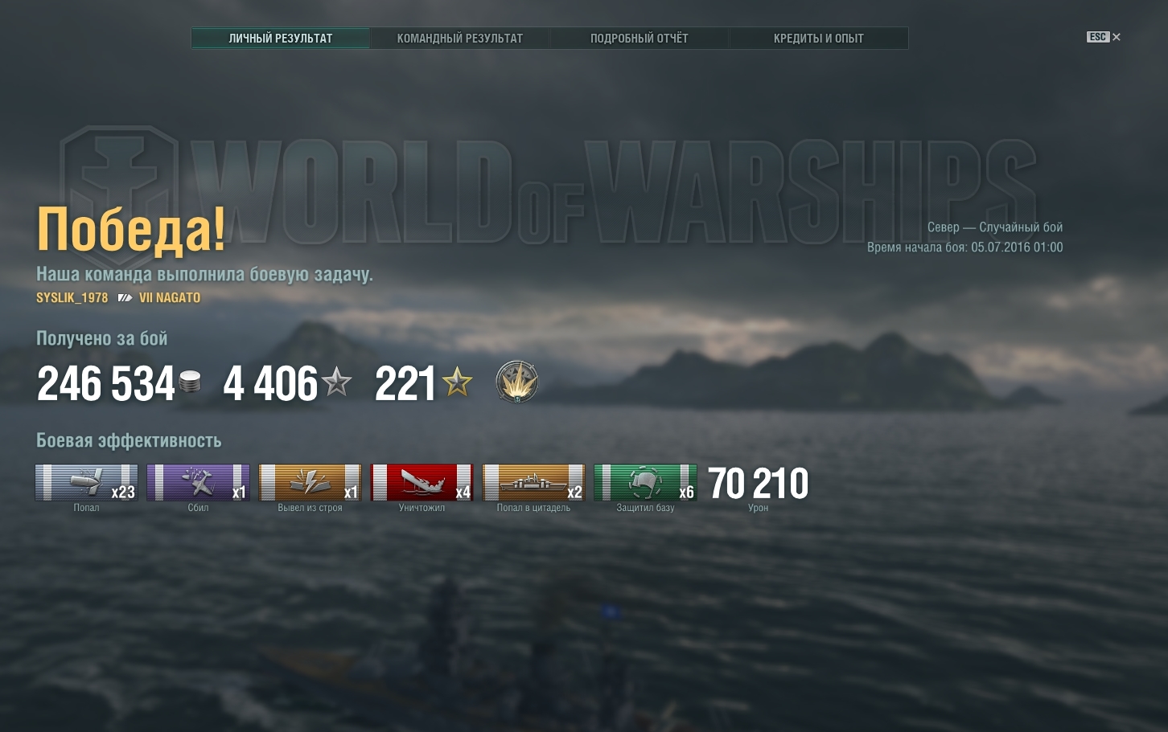Click player name SYSLIK_1978
The width and height of the screenshot is (1168, 732).
point(72,297)
